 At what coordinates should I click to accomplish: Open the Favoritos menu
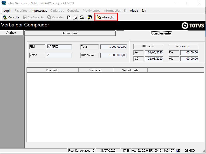tap(21, 11)
